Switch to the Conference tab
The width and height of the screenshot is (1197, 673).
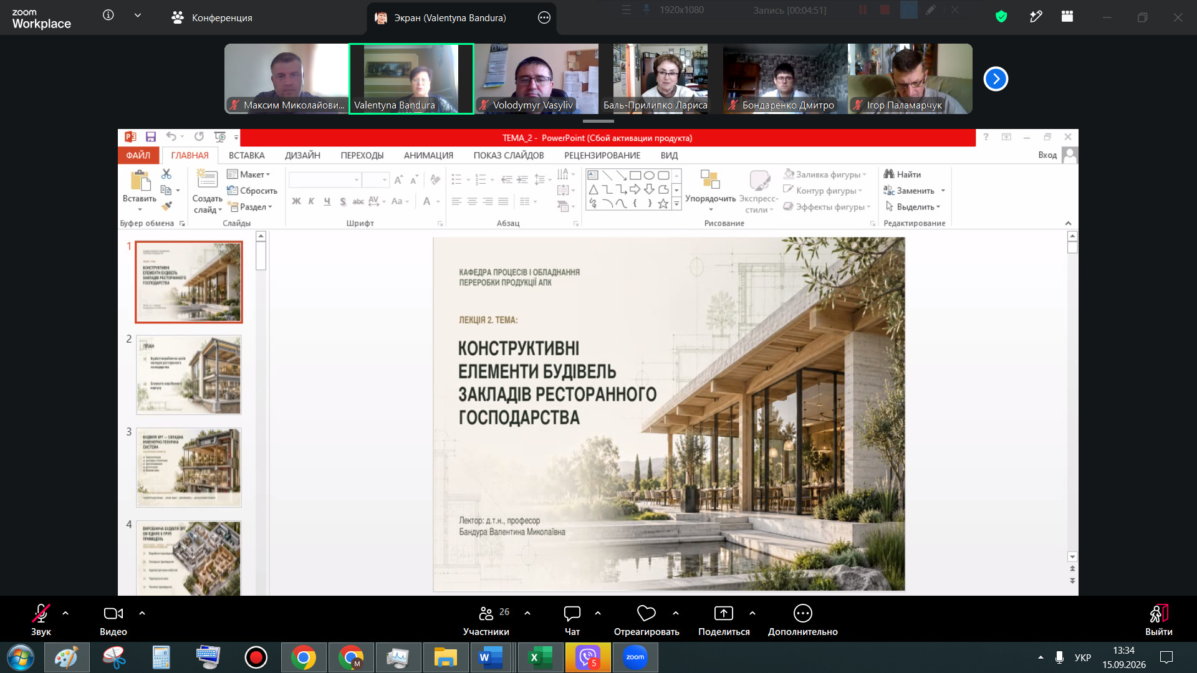212,17
